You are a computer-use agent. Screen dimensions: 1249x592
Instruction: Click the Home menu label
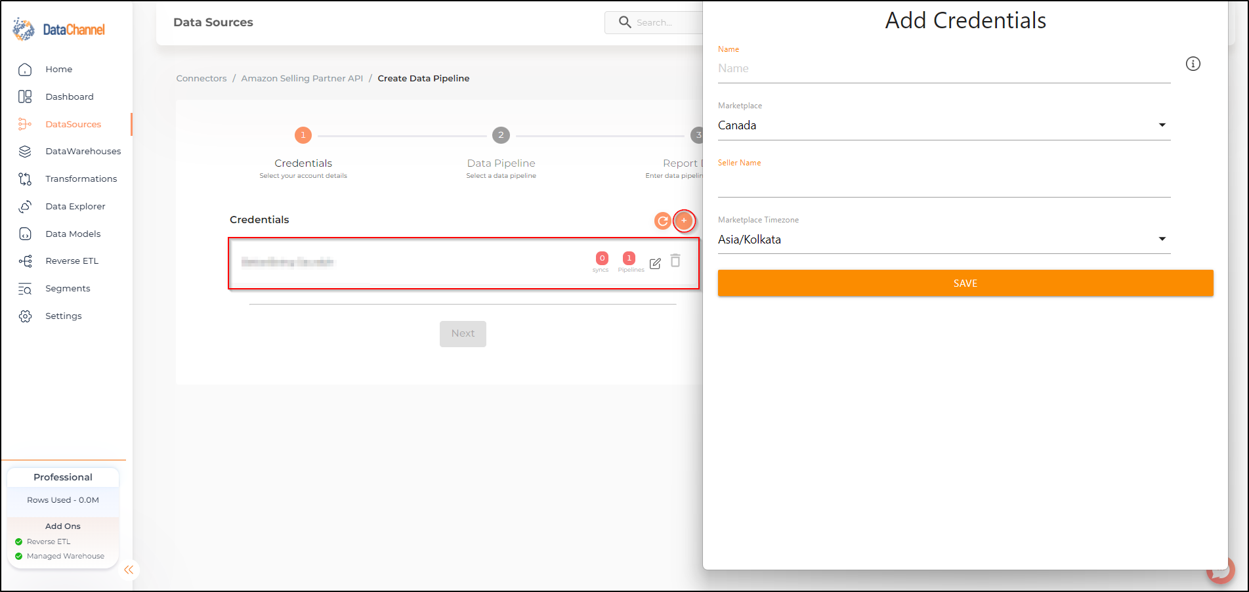tap(59, 70)
